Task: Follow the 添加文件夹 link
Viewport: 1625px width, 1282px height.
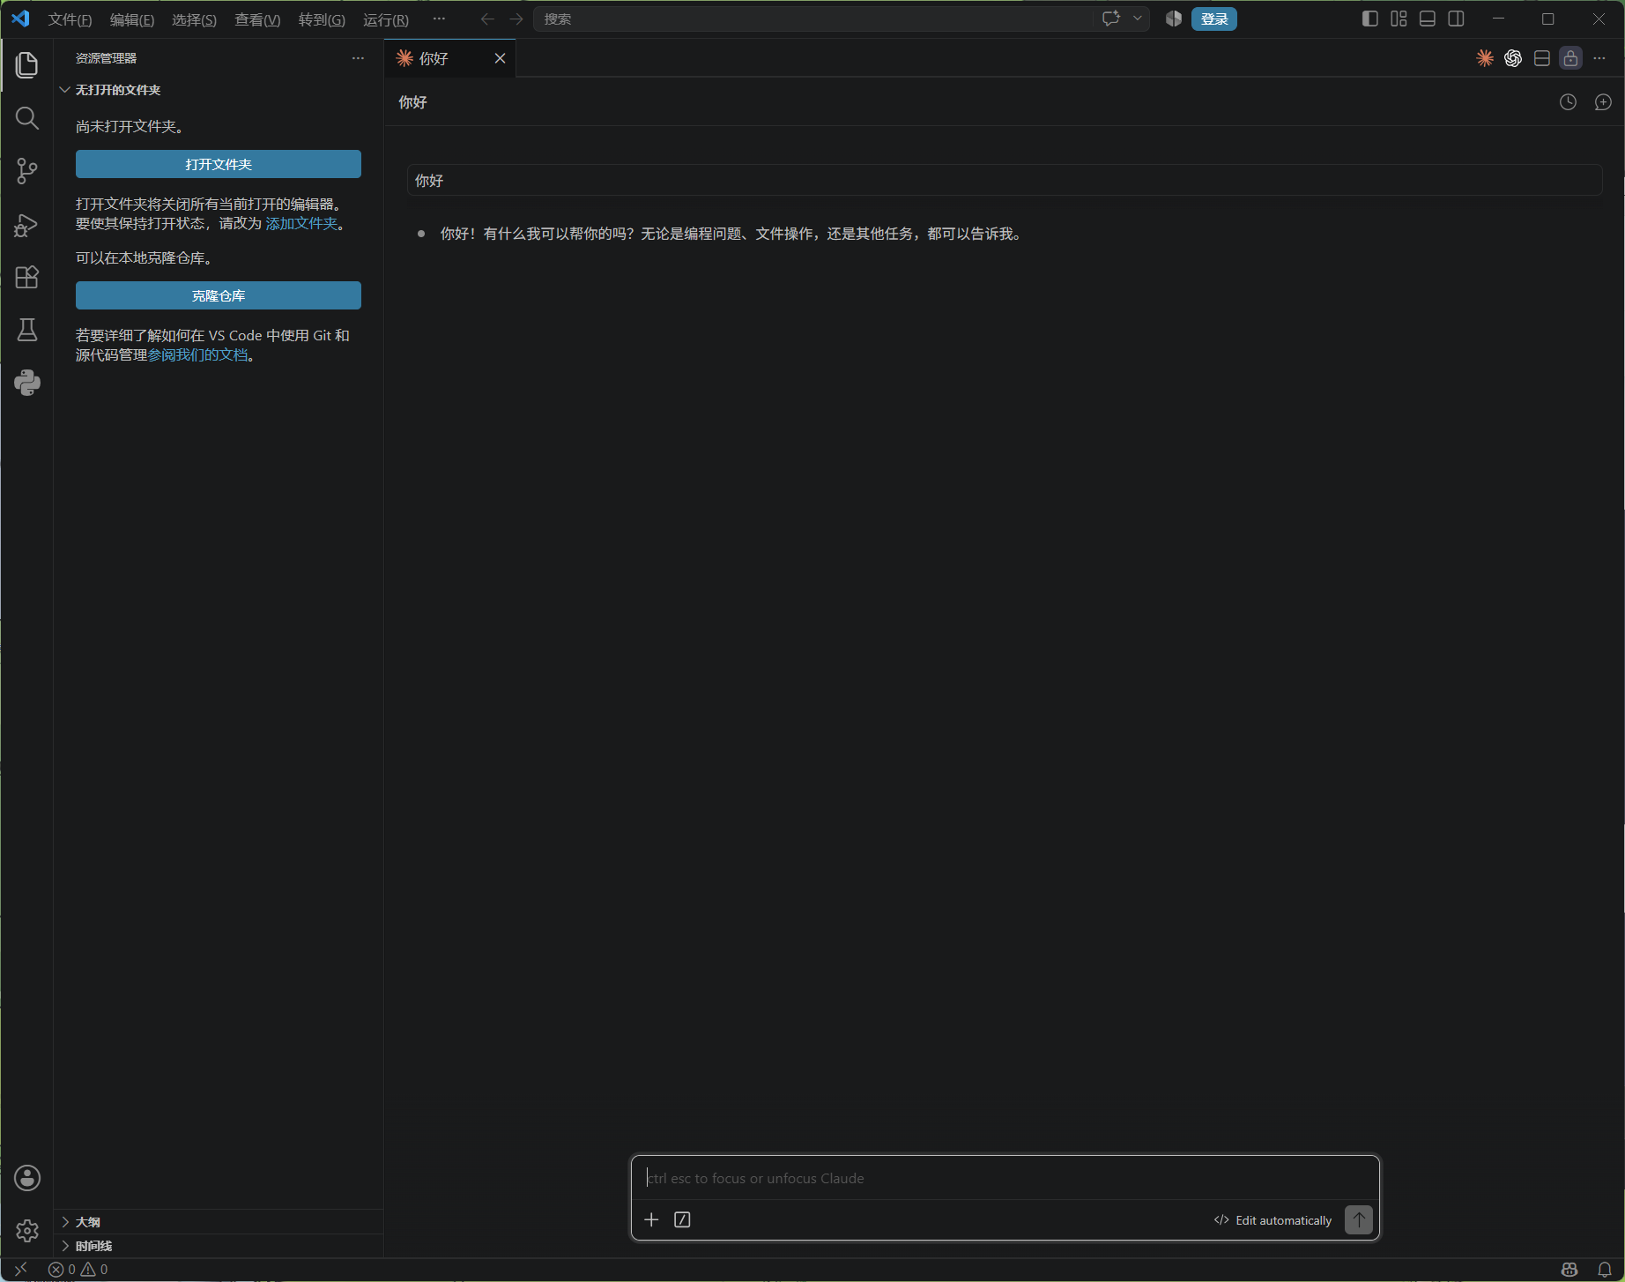Action: (301, 223)
